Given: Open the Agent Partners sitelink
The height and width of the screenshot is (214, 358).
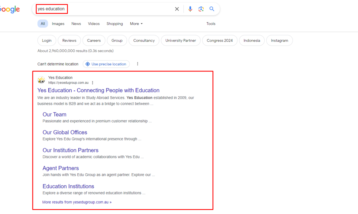Looking at the screenshot, I should [61, 168].
